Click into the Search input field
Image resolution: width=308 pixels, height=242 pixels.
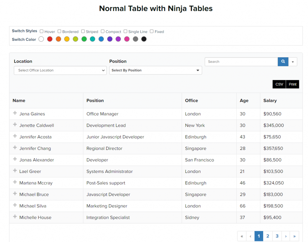coord(241,62)
